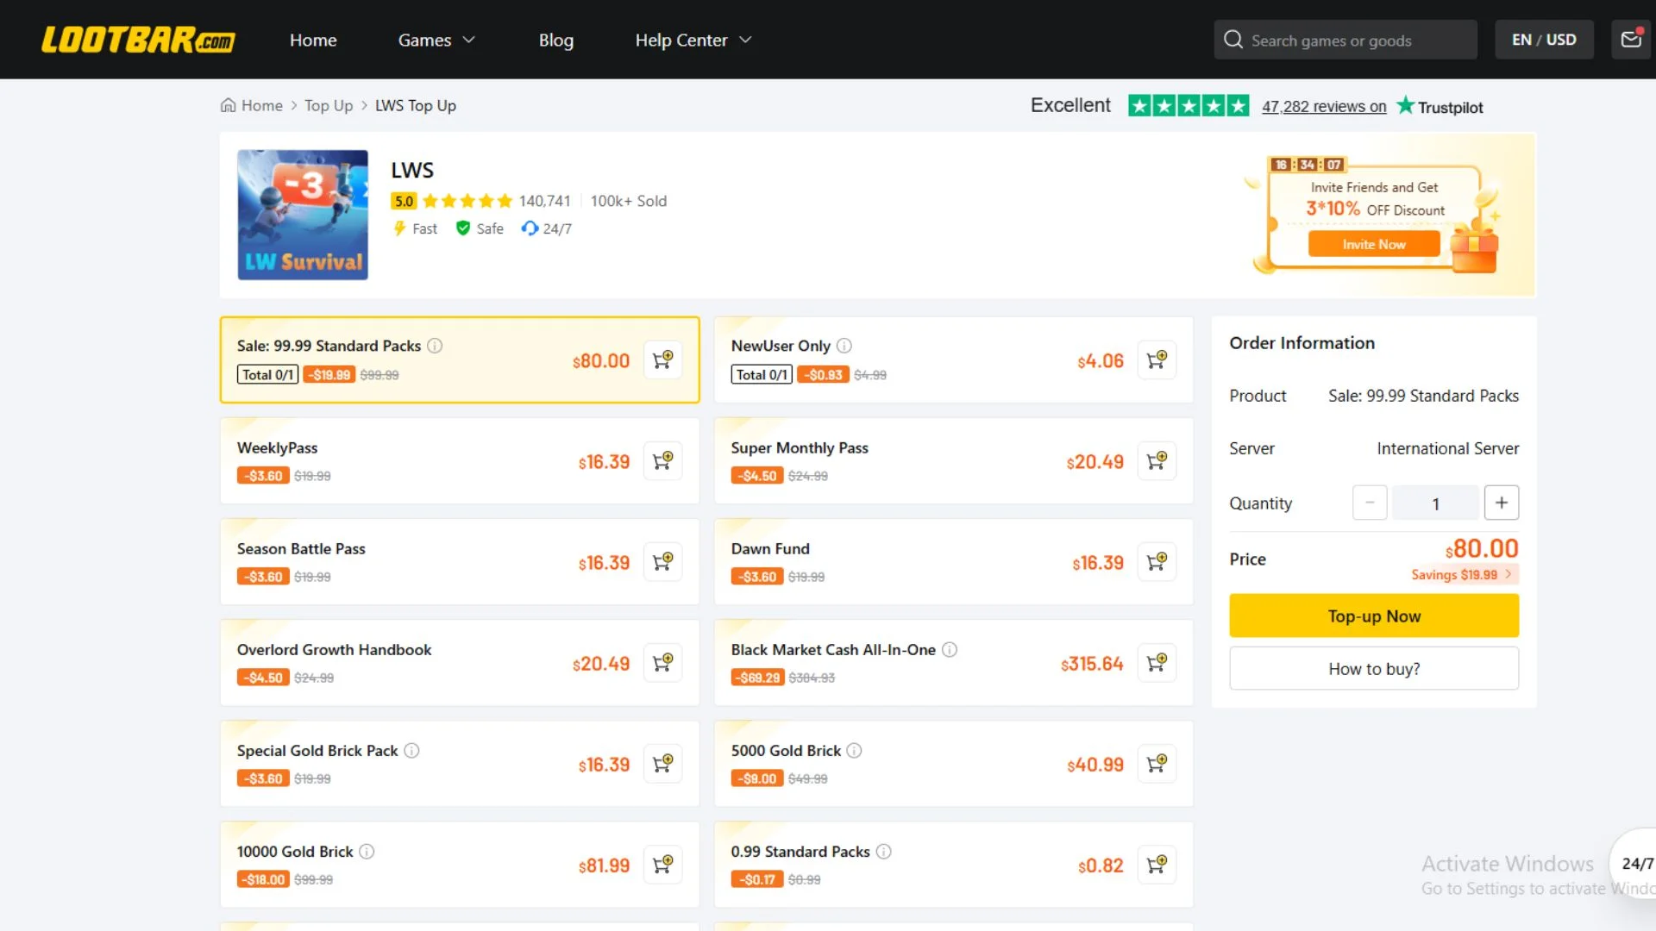Add Special Gold Brick Pack to cart
The height and width of the screenshot is (931, 1656).
coord(662,764)
